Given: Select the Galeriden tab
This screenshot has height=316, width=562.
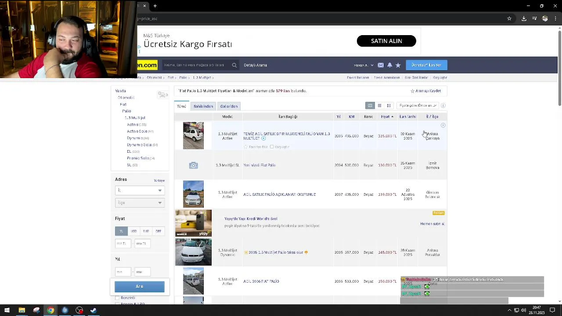Looking at the screenshot, I should coord(229,106).
